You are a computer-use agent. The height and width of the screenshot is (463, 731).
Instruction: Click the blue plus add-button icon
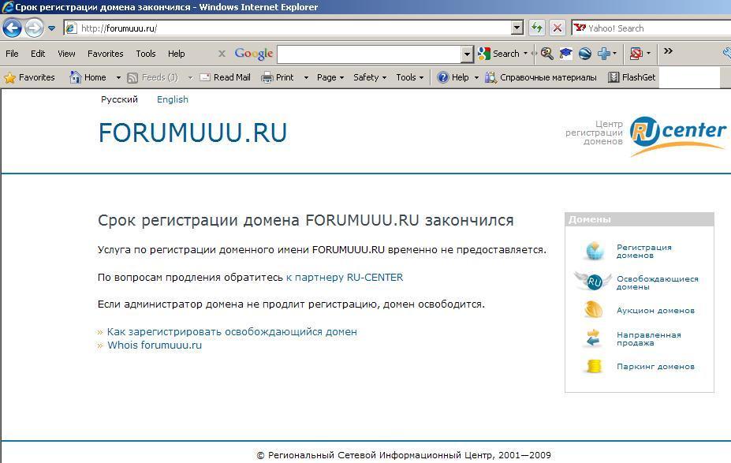(x=604, y=54)
